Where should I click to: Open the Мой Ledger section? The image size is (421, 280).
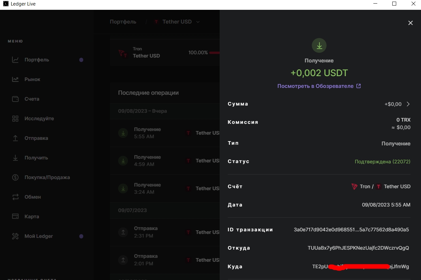pos(39,236)
